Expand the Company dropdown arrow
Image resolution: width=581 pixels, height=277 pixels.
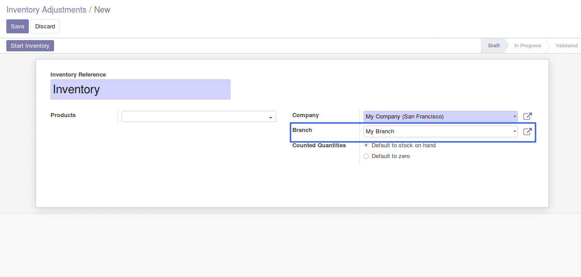coord(514,117)
